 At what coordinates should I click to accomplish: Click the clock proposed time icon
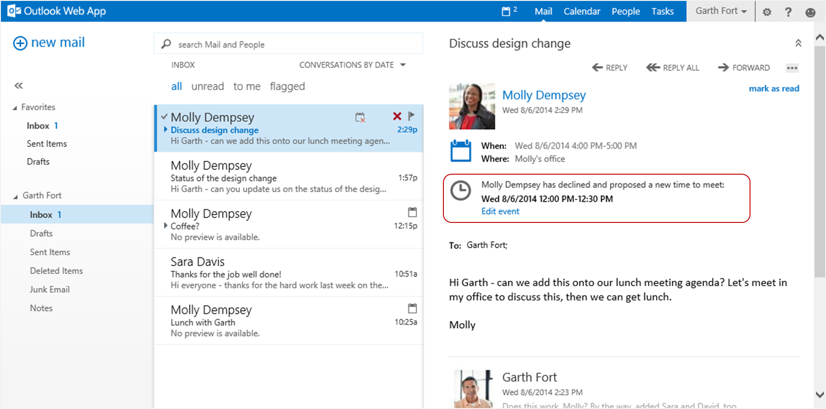coord(460,190)
